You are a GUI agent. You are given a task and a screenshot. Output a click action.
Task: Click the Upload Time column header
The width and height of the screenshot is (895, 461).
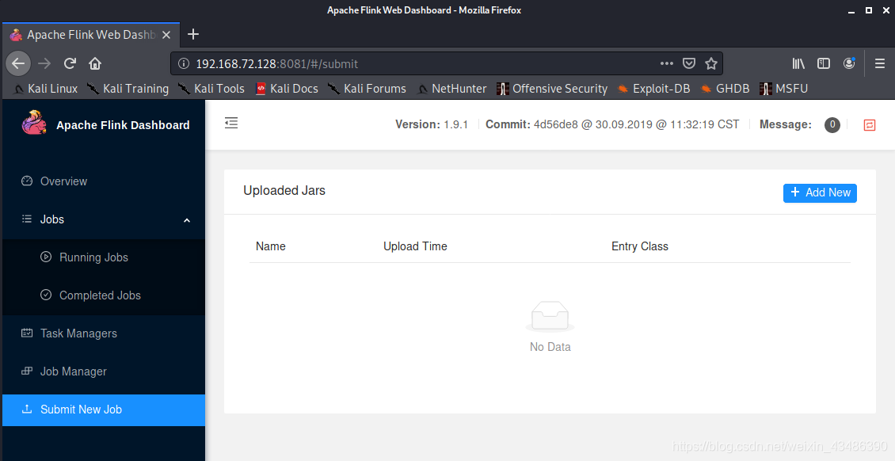click(415, 246)
